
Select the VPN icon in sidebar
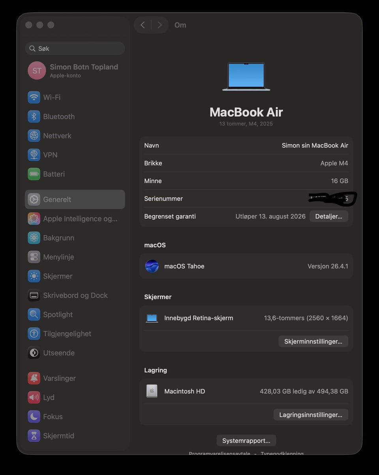[34, 155]
